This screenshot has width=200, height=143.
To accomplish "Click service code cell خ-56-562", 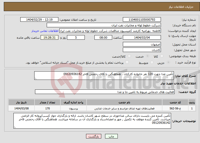I will 175,108.
